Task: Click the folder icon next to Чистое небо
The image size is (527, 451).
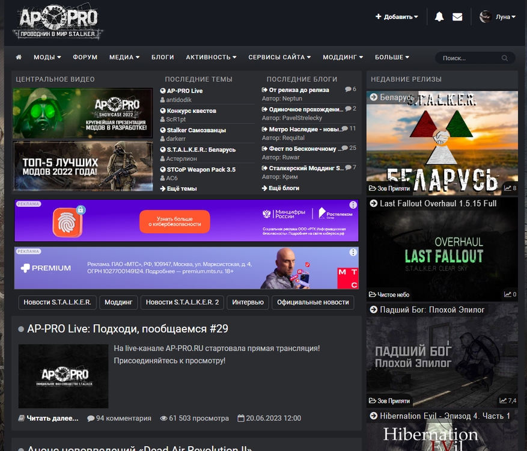Action: [373, 294]
